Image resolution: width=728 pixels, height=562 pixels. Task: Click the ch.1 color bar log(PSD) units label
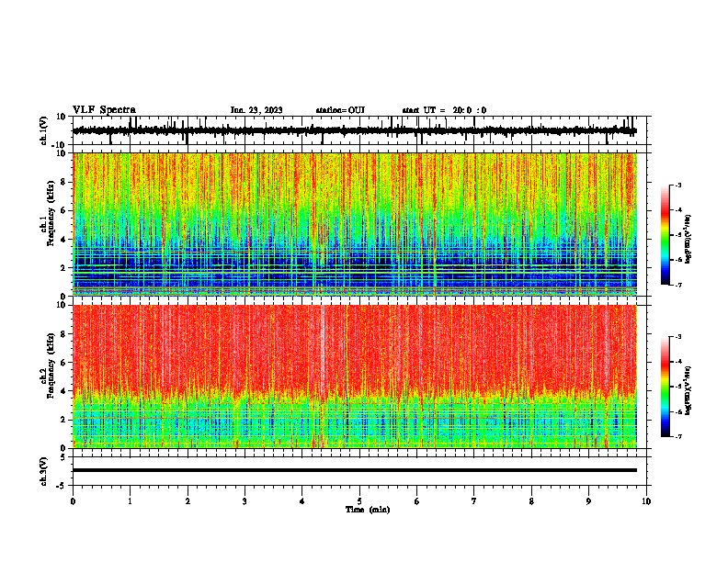click(x=688, y=239)
